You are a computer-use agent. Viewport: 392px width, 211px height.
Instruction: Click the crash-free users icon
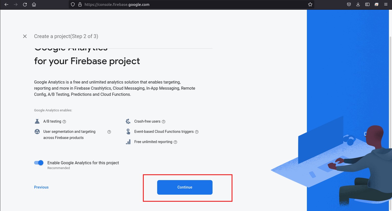pyautogui.click(x=128, y=121)
